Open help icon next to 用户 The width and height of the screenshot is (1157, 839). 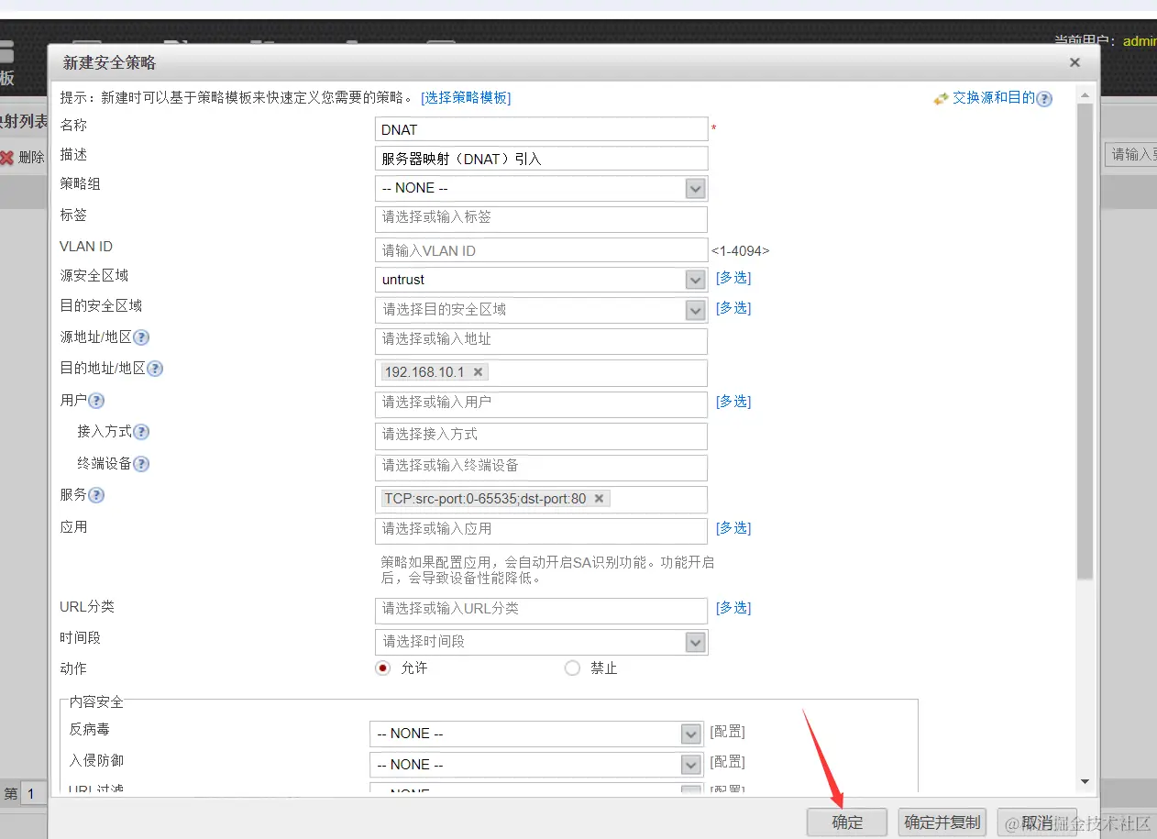pos(96,401)
